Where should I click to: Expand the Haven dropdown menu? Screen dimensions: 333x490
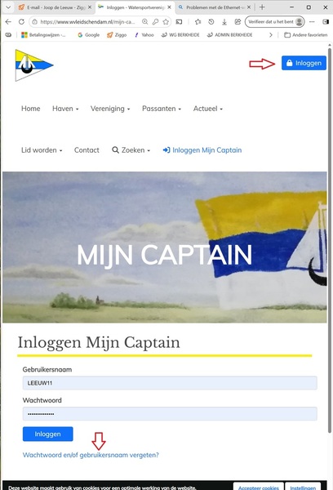click(x=65, y=109)
